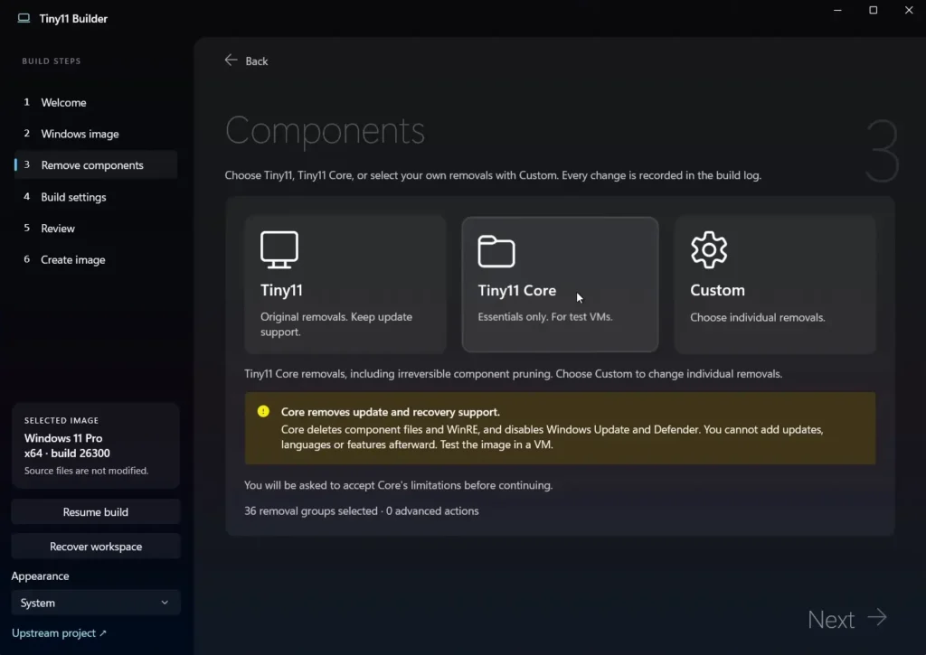The image size is (926, 655).
Task: Click the "BUILD STEPS" sidebar header
Action: point(52,61)
